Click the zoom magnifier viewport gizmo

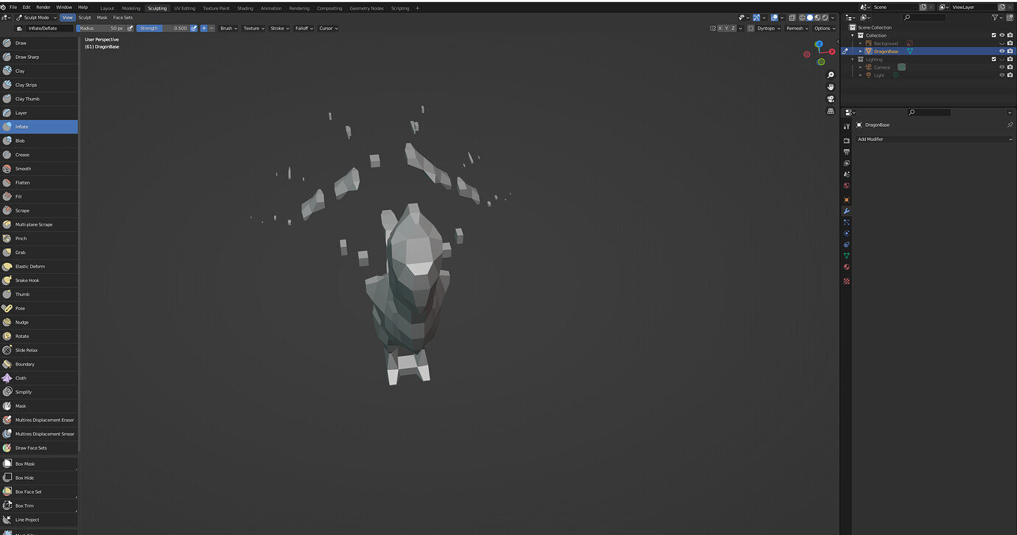pyautogui.click(x=831, y=75)
